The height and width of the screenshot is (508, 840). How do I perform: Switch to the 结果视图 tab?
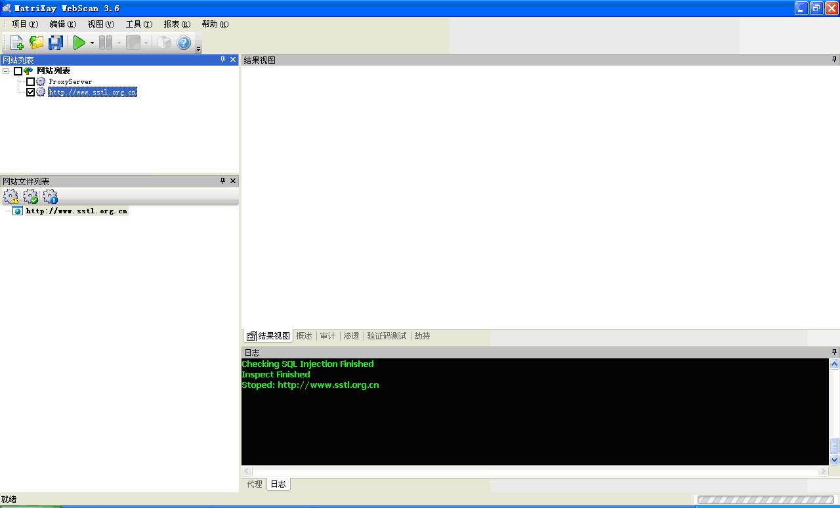coord(268,335)
